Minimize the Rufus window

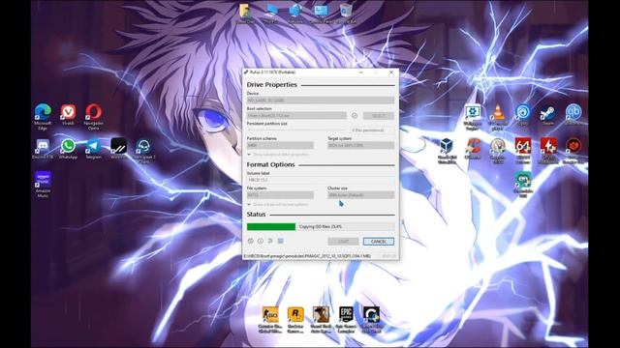click(361, 72)
